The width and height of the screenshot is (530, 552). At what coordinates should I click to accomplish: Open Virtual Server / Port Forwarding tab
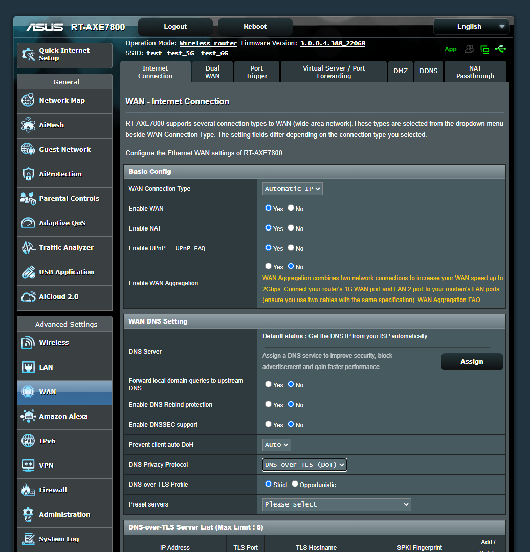(334, 72)
